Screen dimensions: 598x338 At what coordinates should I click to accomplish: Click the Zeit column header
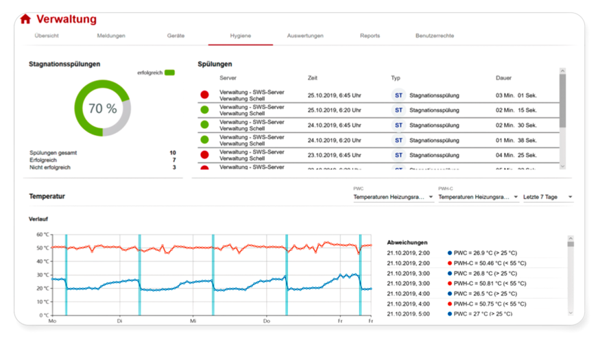point(313,78)
